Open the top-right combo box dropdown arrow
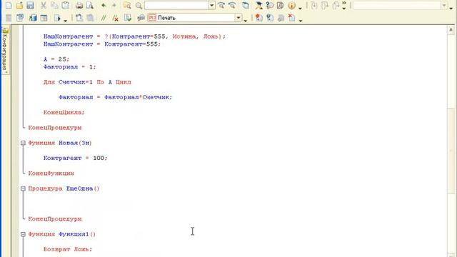 click(x=444, y=5)
